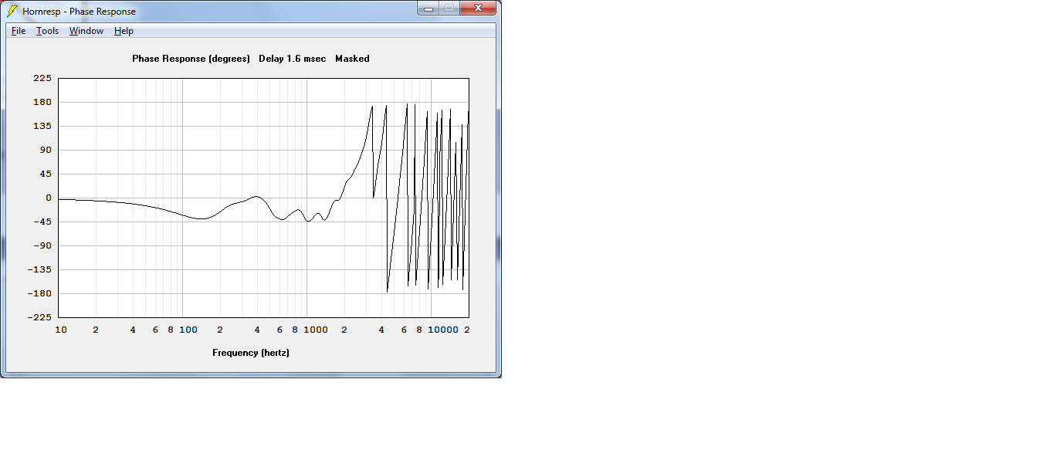
Task: Click the 'Phase Response (degrees)' chart title
Action: (191, 59)
